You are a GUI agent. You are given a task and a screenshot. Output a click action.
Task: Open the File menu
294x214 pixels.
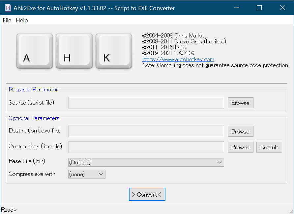[7, 20]
